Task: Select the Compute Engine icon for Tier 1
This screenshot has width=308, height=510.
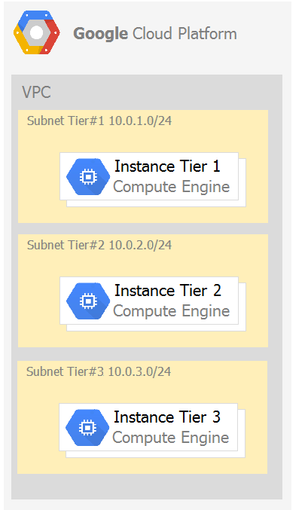Action: (88, 176)
